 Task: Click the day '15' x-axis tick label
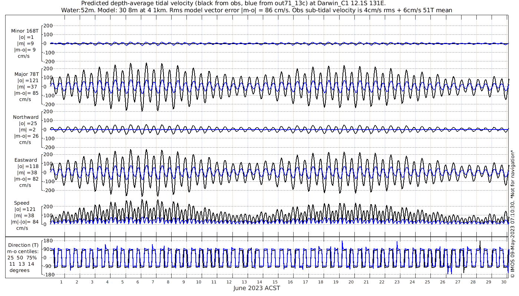pyautogui.click(x=275, y=282)
